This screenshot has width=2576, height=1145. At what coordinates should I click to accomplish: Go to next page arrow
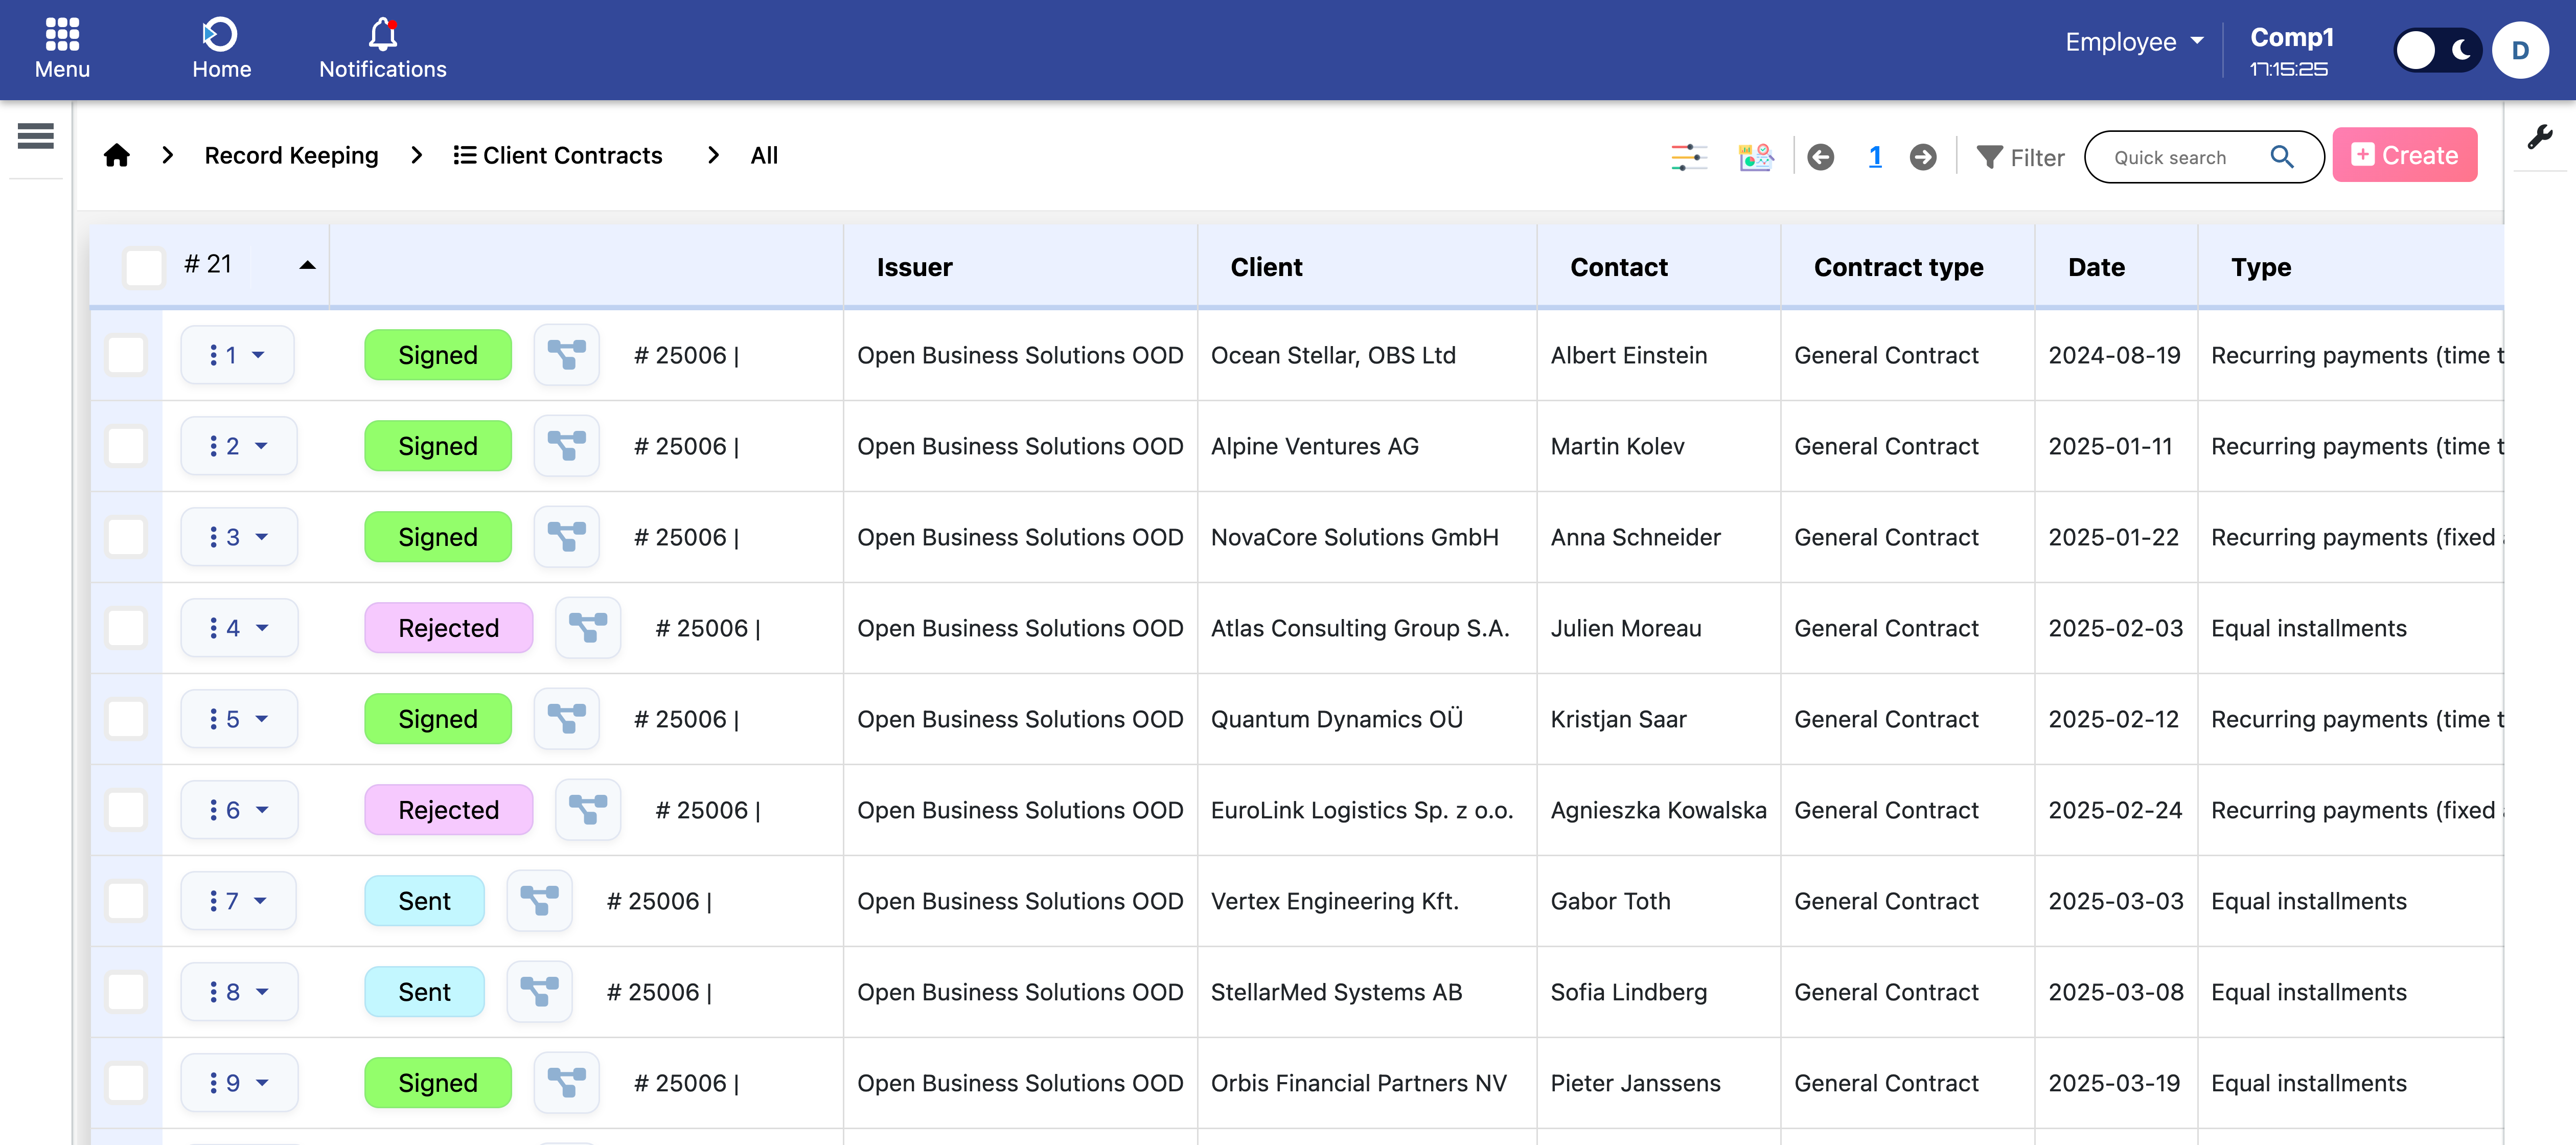(1923, 157)
